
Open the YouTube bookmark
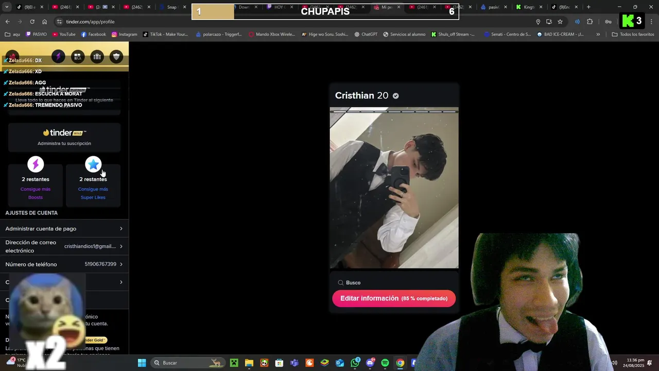(x=64, y=35)
